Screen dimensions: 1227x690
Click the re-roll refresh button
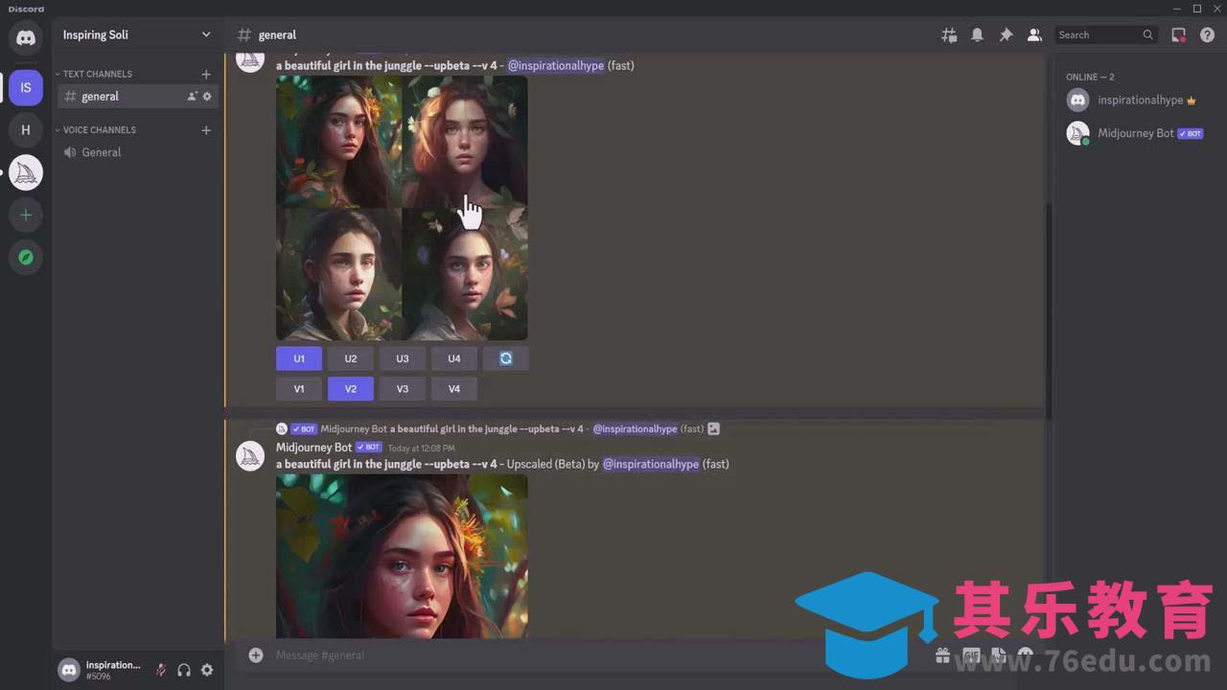pyautogui.click(x=506, y=358)
